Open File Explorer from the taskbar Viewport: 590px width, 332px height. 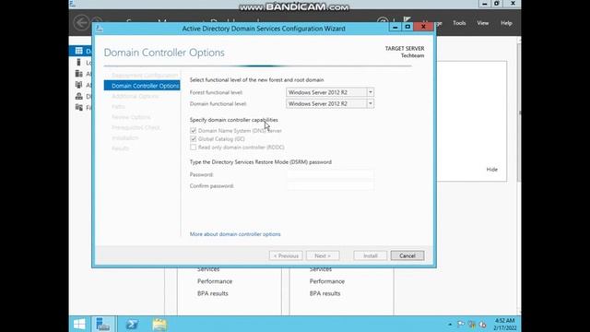(x=159, y=325)
